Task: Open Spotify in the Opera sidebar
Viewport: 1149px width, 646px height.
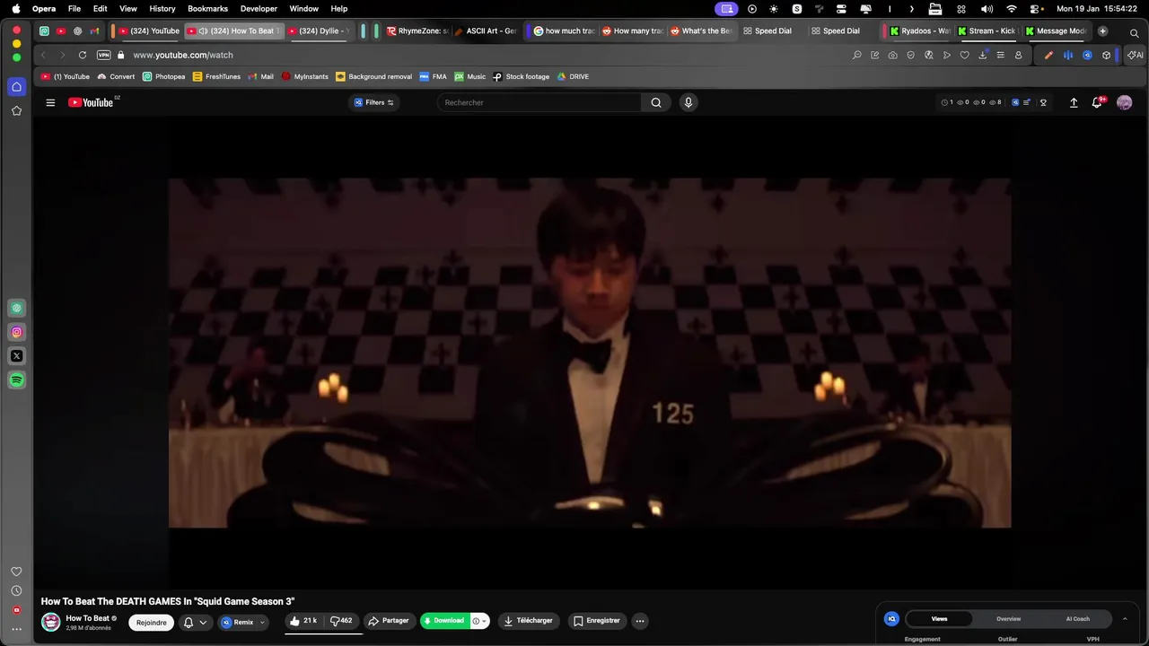Action: tap(16, 380)
